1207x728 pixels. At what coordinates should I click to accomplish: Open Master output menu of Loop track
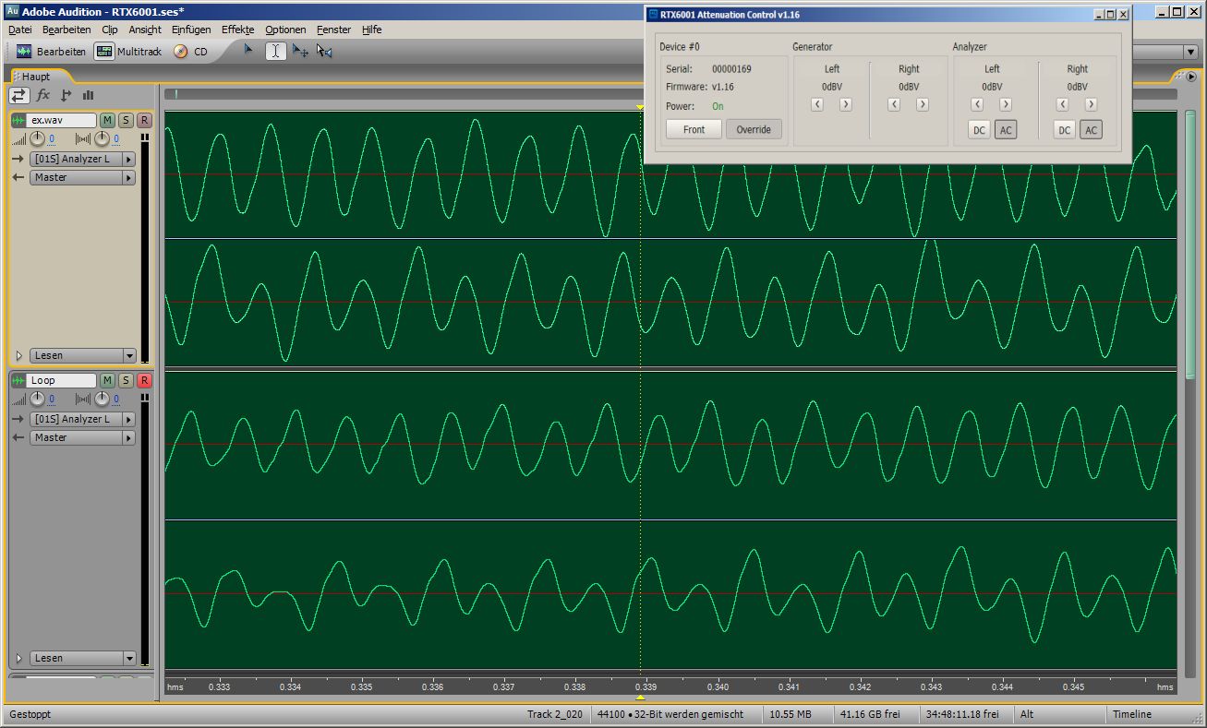coord(83,437)
